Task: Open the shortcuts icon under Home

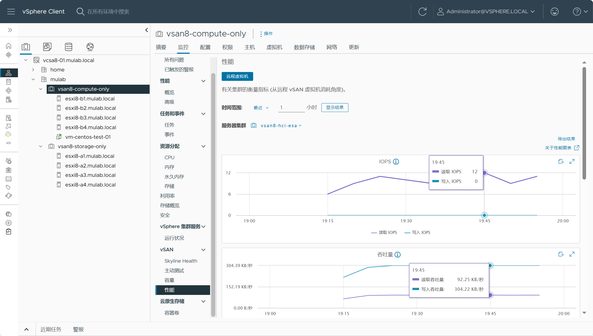Action: pyautogui.click(x=9, y=55)
